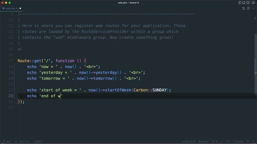Click the closing }); on line 24
The height and width of the screenshot is (144, 257).
pos(21,102)
